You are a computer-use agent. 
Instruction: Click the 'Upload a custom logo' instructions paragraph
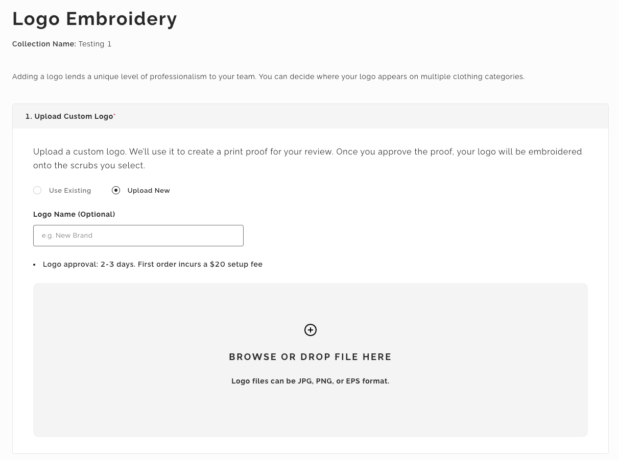[306, 158]
